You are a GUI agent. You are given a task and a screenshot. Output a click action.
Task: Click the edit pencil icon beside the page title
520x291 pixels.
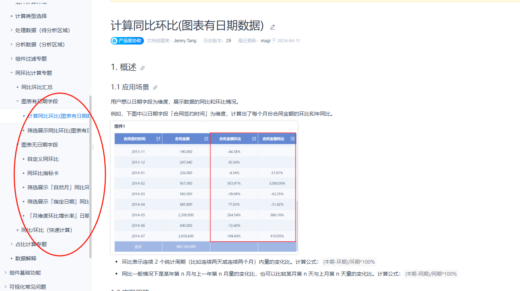coord(273,27)
